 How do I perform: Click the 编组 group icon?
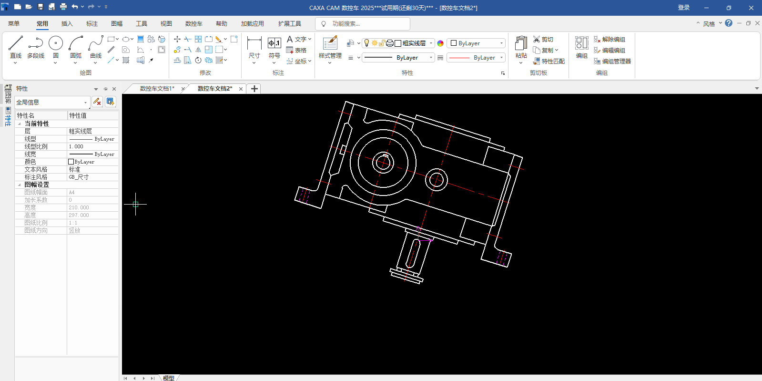581,44
